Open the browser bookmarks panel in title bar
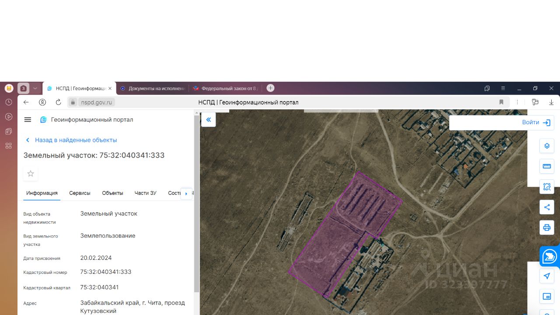This screenshot has width=560, height=315. pos(487,88)
